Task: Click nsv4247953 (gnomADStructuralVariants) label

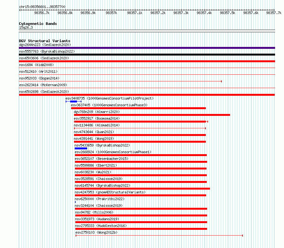Action: tap(110, 192)
